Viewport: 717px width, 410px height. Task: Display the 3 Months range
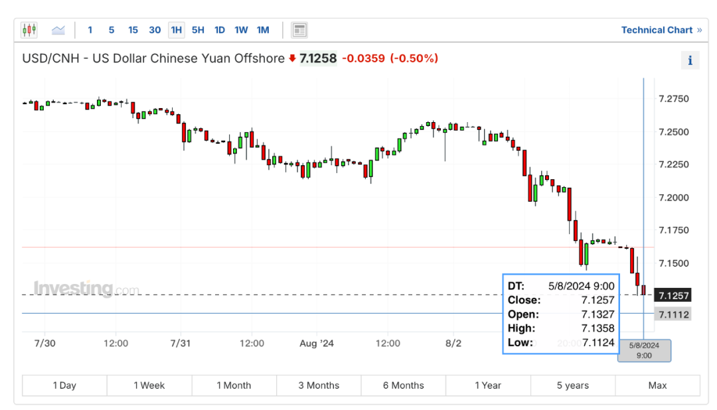[x=319, y=385]
